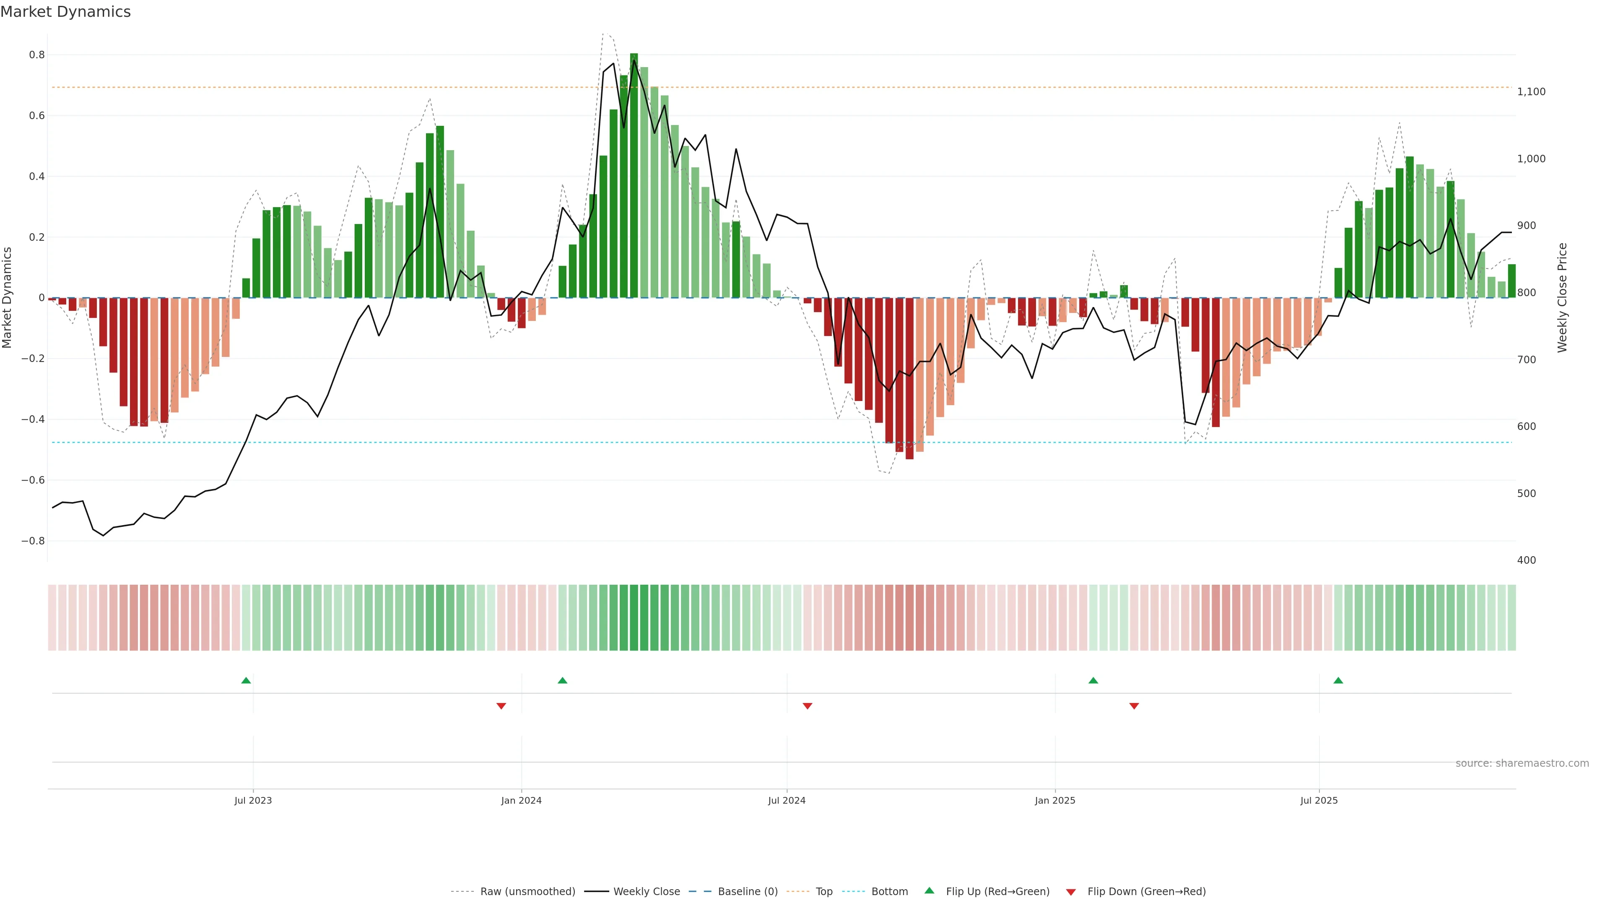
Task: Click green triangle icon in Flip Up legend
Action: (x=930, y=890)
